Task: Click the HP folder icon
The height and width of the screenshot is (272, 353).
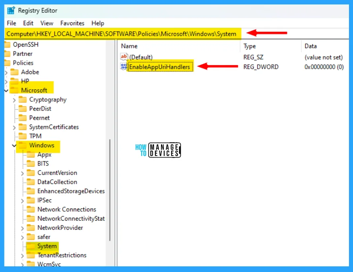Action: [x=14, y=81]
